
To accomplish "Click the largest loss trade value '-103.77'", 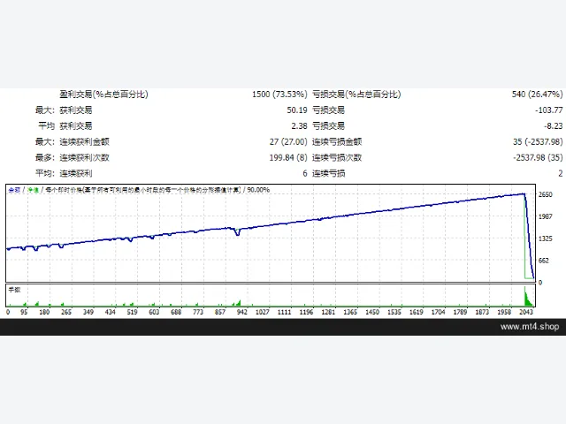I will (548, 110).
